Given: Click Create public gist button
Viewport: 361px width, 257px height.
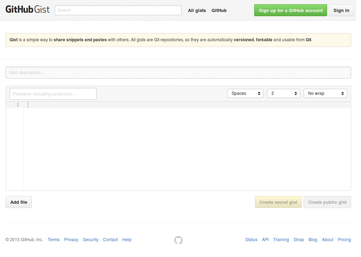Looking at the screenshot, I should 327,202.
